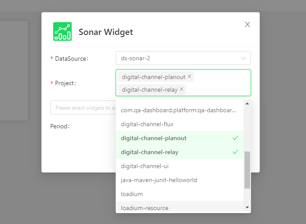Viewport: 306px width, 224px height.
Task: Select the loadium-resource project option
Action: (179, 207)
